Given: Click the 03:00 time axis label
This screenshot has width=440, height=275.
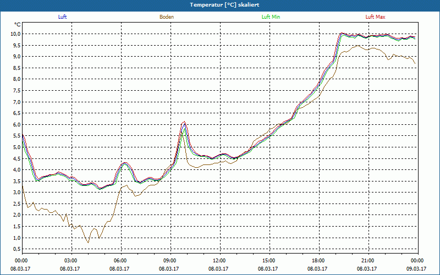Looking at the screenshot, I should tap(71, 261).
